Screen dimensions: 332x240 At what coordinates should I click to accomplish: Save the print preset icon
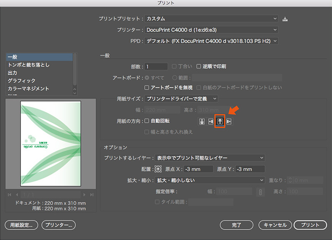coord(285,19)
